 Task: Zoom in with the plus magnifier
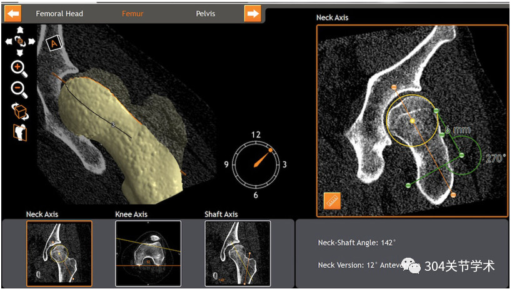tap(19, 69)
